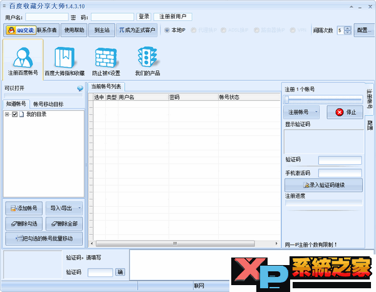Increase the 间隔次数 spinner value
This screenshot has height=292, width=376.
(347, 28)
